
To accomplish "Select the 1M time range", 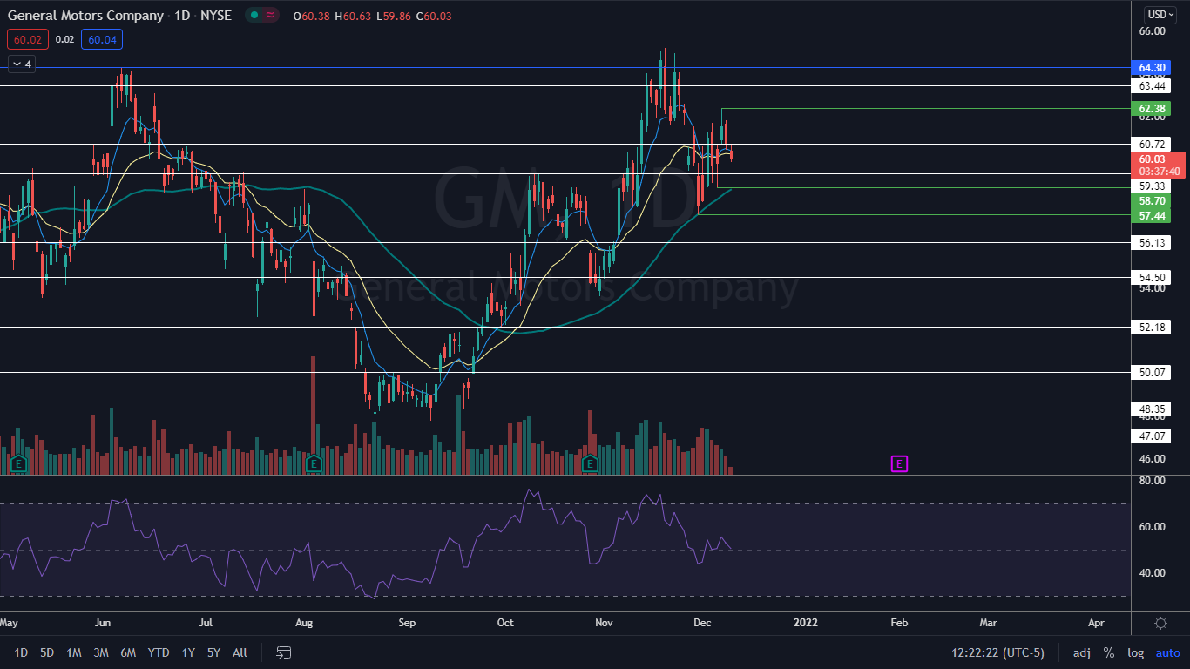I will pyautogui.click(x=74, y=652).
